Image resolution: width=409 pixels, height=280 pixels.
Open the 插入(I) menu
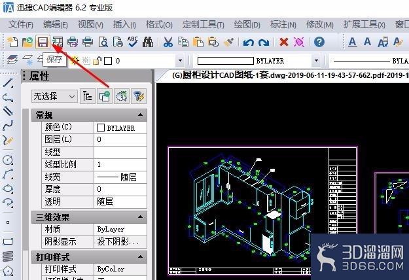124,25
